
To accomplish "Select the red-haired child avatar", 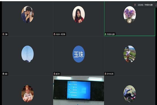I will pos(27,94).
